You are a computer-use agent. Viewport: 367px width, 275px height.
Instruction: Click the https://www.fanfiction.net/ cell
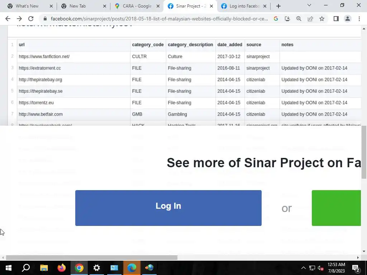[73, 57]
